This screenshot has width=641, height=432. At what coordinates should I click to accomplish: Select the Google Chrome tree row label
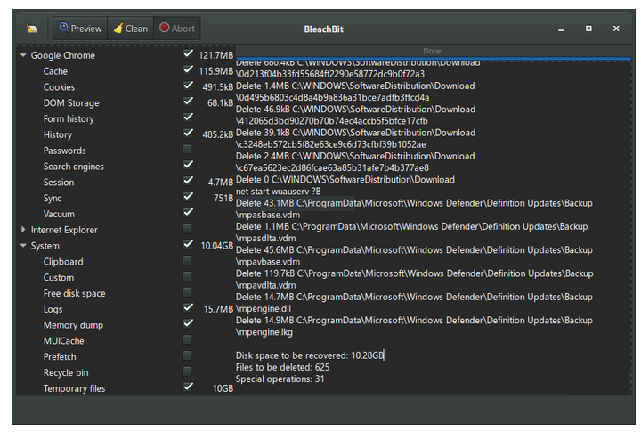pos(63,55)
